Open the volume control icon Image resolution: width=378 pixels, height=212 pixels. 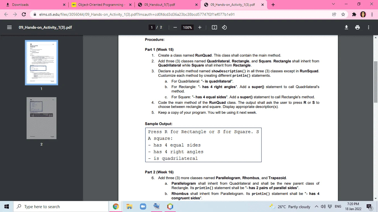click(323, 207)
